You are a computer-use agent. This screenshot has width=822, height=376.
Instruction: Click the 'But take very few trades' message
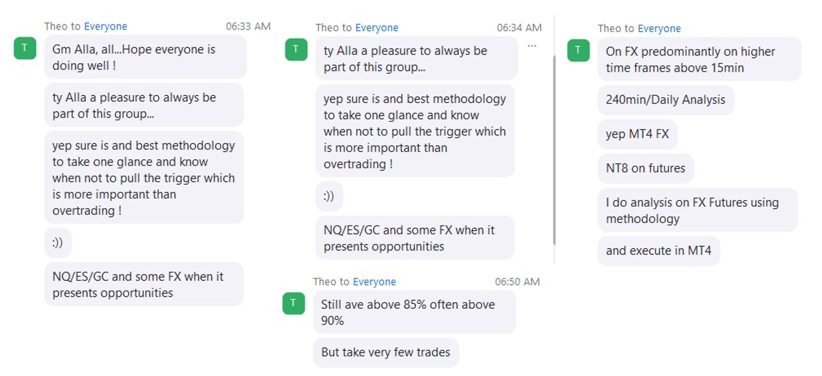pos(385,353)
